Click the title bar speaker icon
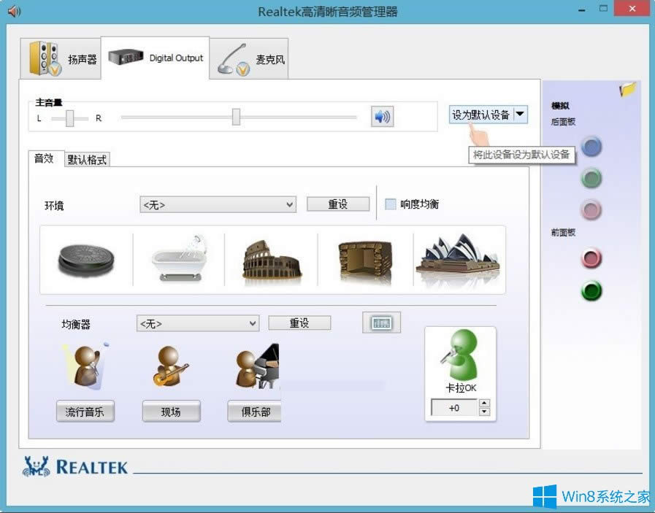The image size is (655, 513). (x=14, y=11)
